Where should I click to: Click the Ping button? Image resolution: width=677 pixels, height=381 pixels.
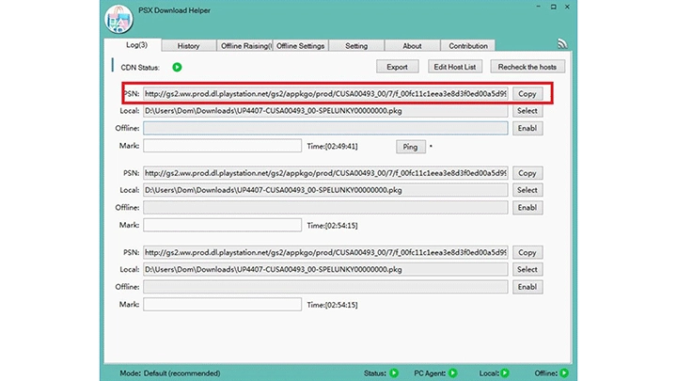410,147
